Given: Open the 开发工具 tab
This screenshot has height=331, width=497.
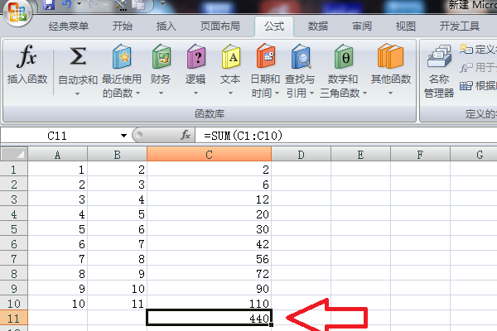Looking at the screenshot, I should tap(459, 26).
